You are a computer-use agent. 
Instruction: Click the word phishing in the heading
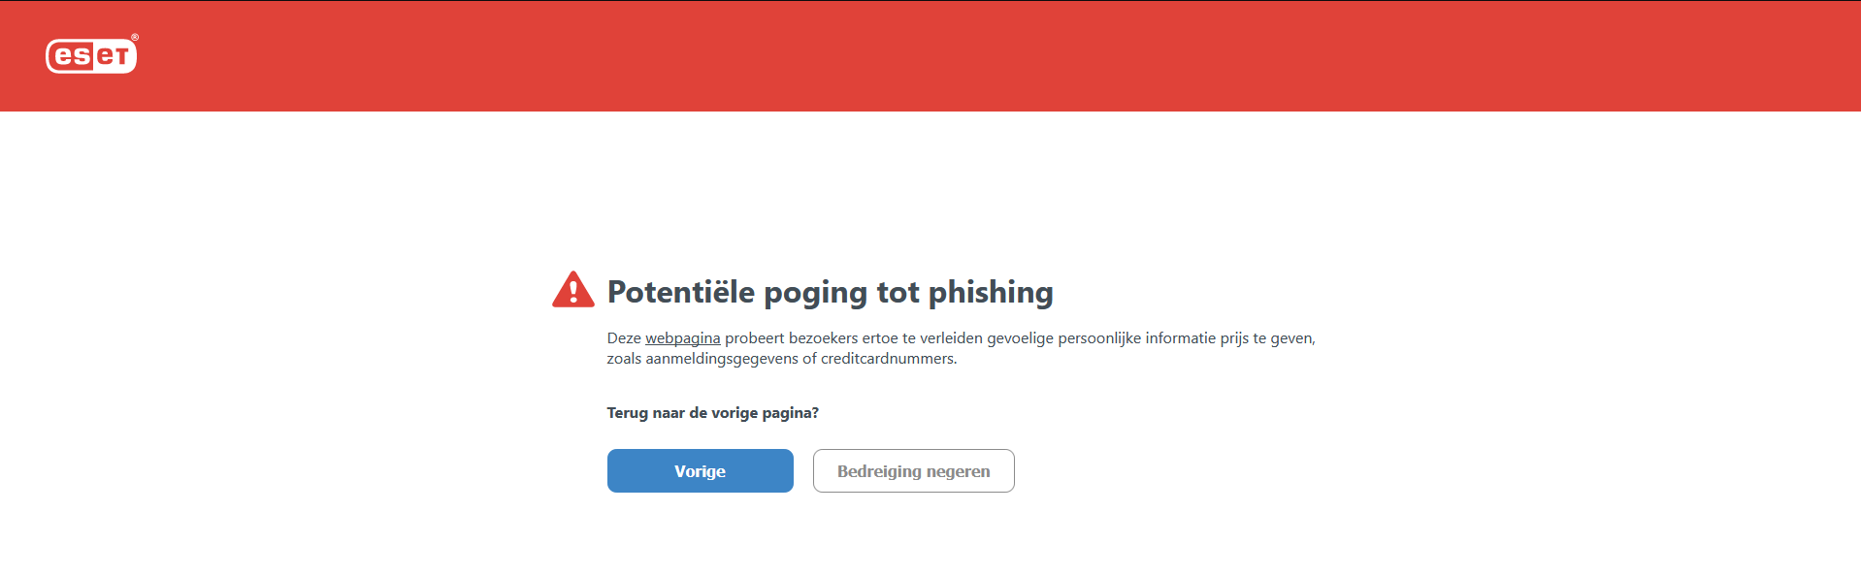tap(991, 292)
